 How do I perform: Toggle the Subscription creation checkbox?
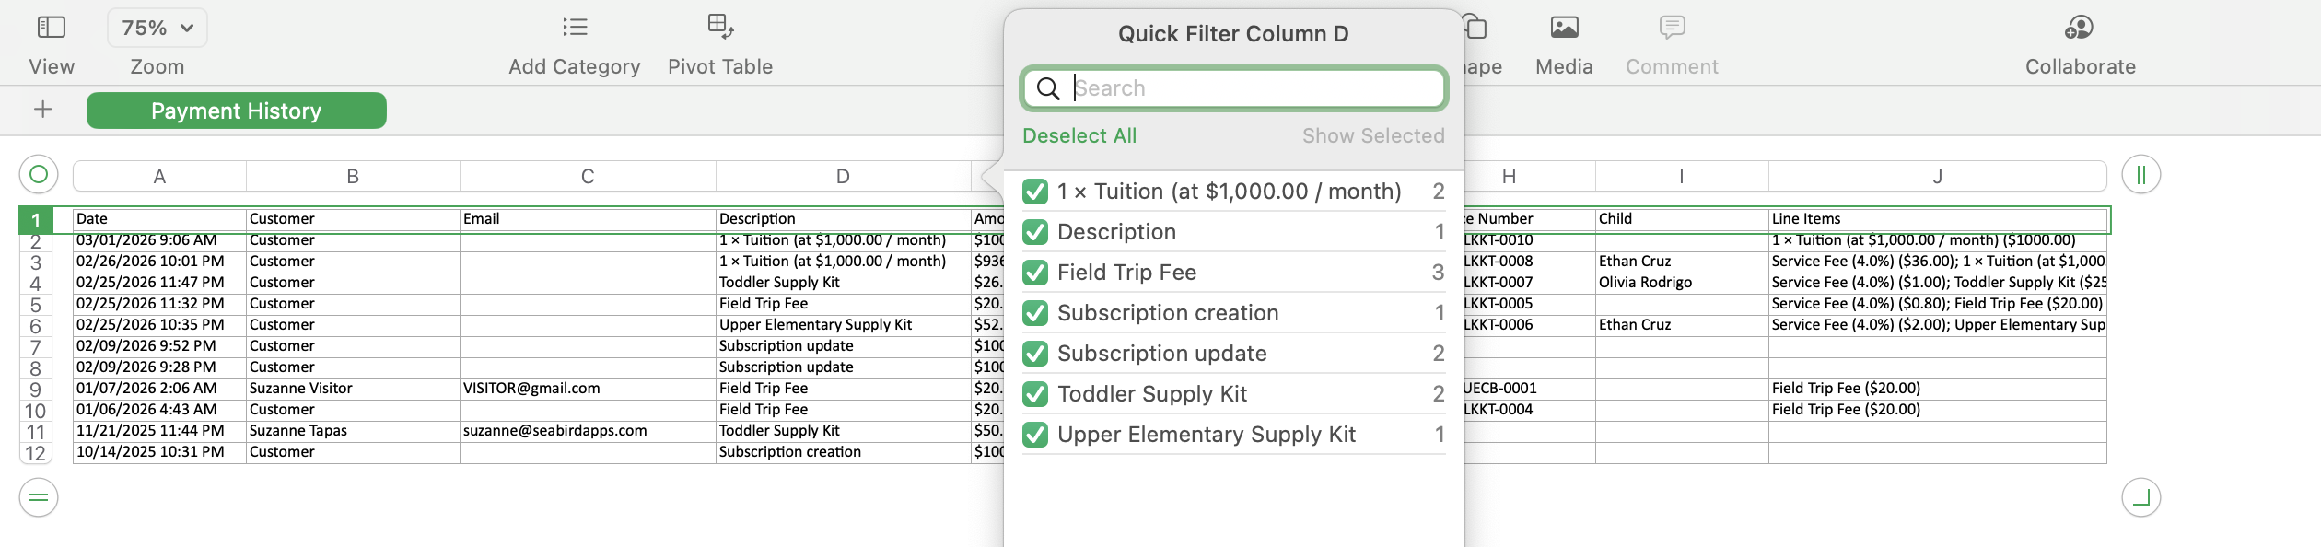(1035, 313)
